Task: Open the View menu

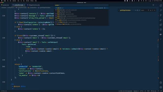Action: tap(18, 1)
